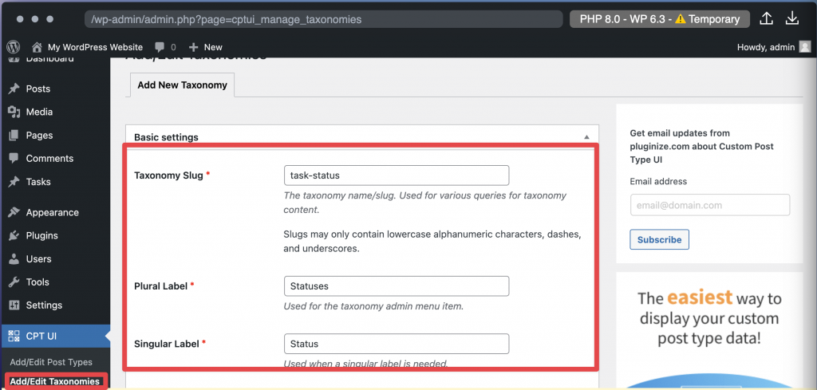Click the Plural Label text field
817x390 pixels.
click(396, 286)
